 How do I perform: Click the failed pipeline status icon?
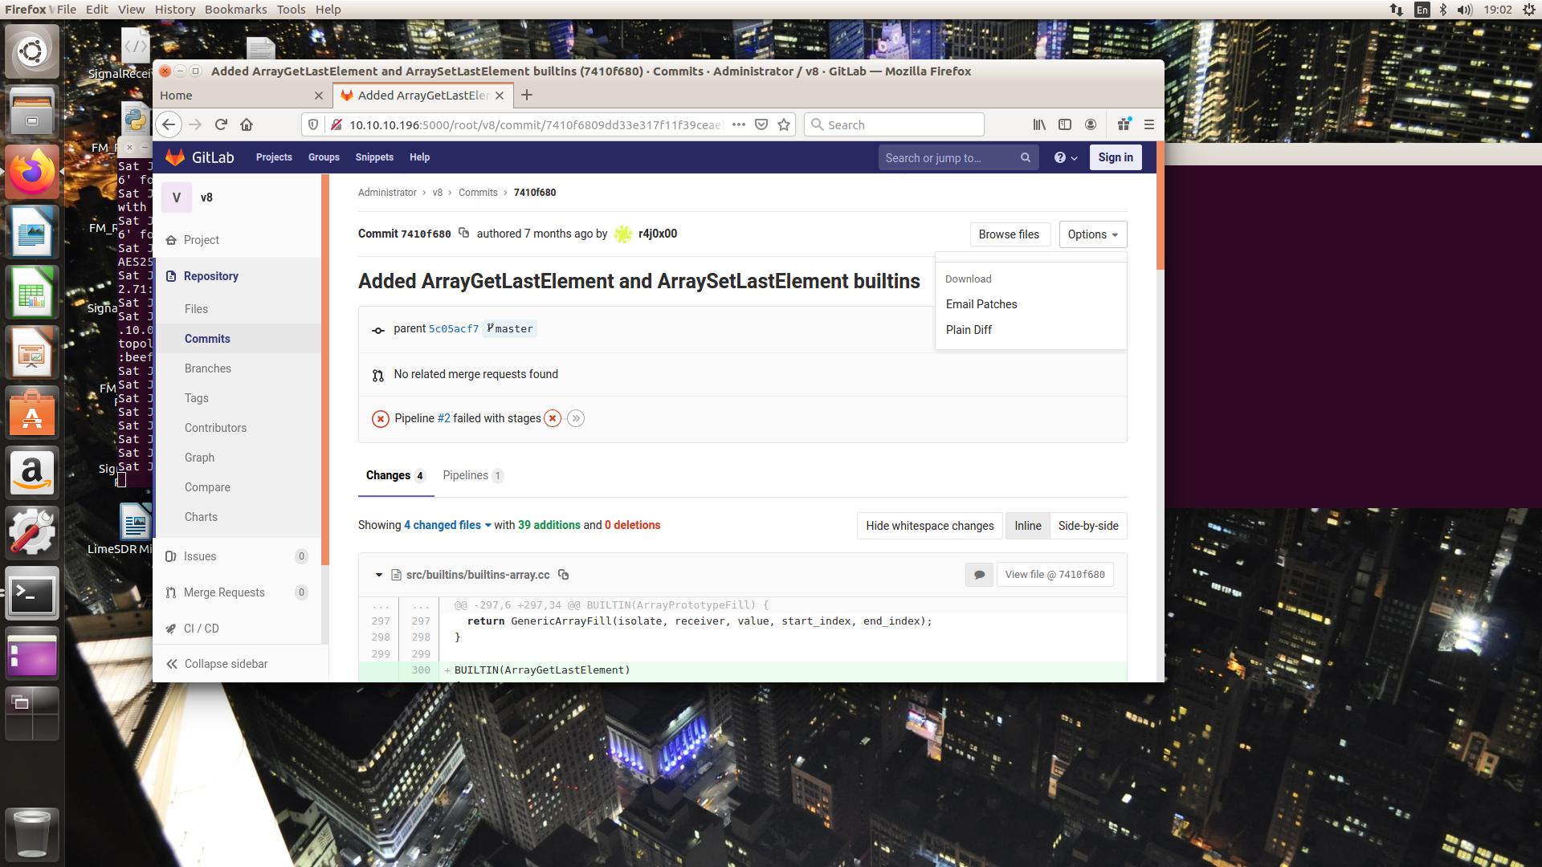tap(381, 418)
